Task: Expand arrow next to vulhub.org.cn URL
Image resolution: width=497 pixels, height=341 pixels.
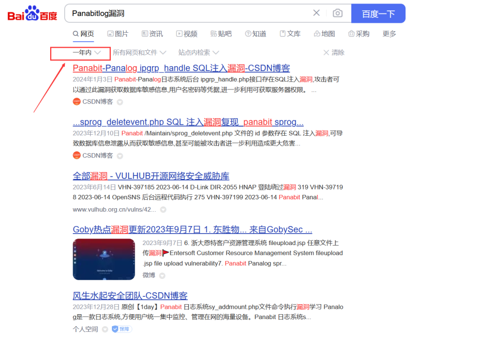Action: pyautogui.click(x=163, y=209)
